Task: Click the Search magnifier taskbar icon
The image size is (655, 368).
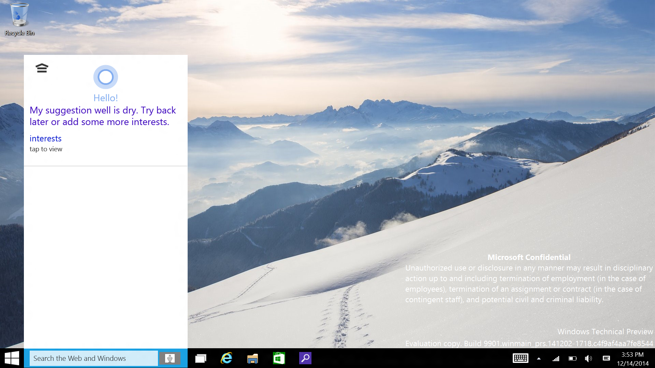Action: click(x=305, y=358)
